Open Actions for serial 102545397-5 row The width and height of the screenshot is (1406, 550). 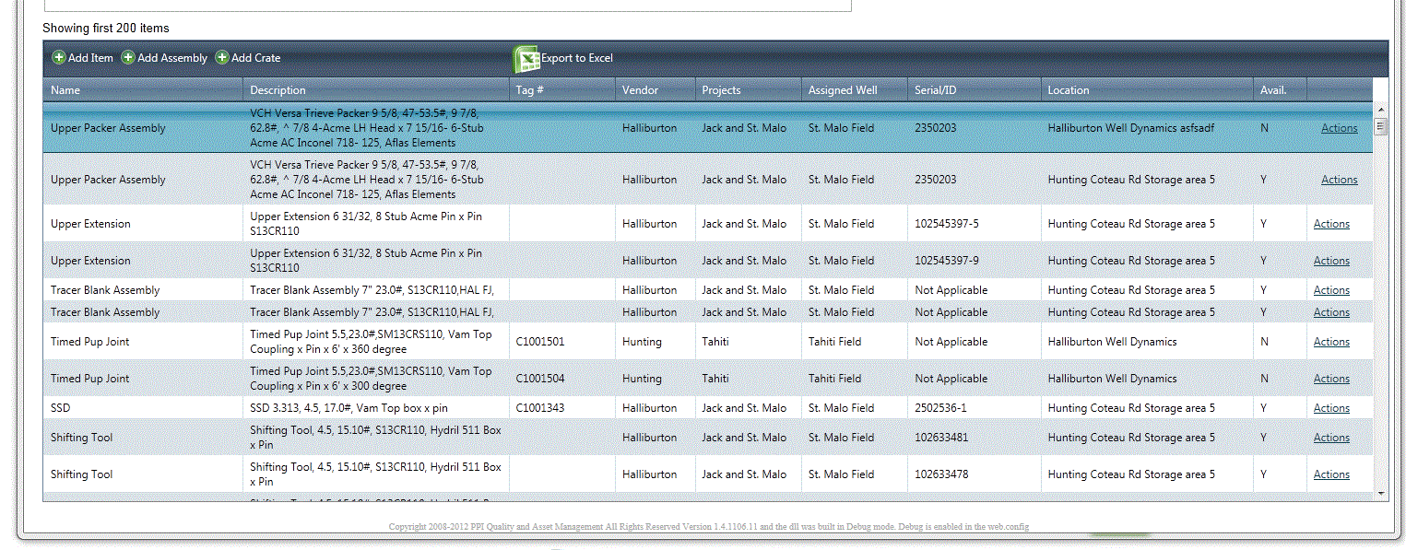pyautogui.click(x=1331, y=224)
